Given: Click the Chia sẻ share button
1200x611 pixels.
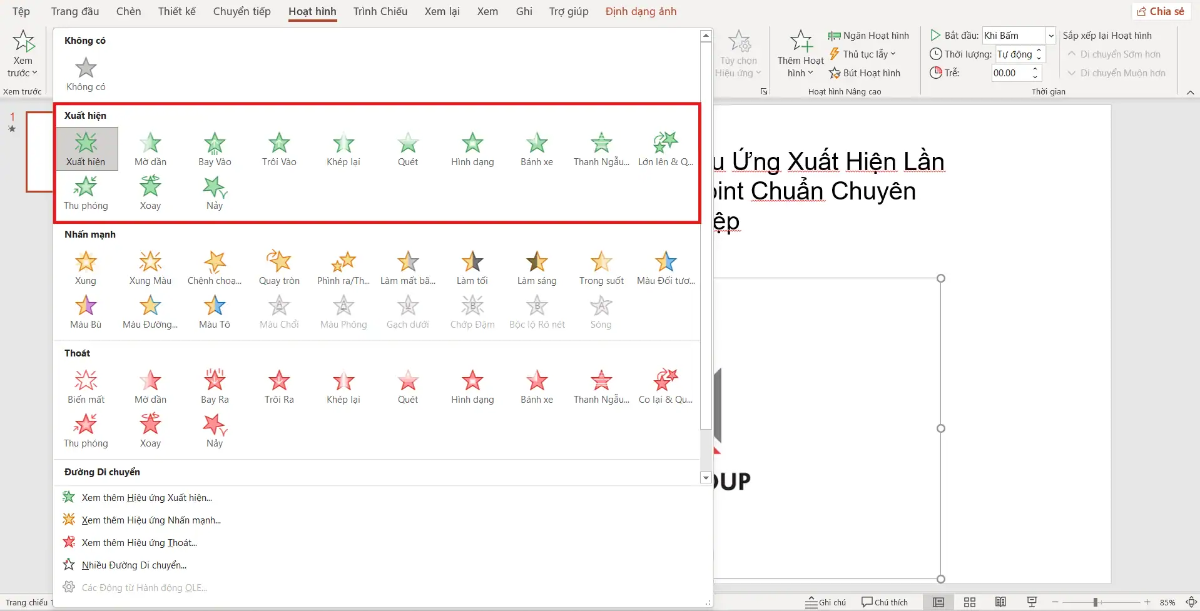Looking at the screenshot, I should (x=1161, y=11).
